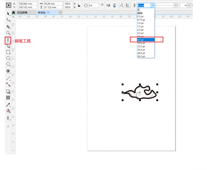
Task: Choose the Ellipse tool
Action: [x=8, y=58]
